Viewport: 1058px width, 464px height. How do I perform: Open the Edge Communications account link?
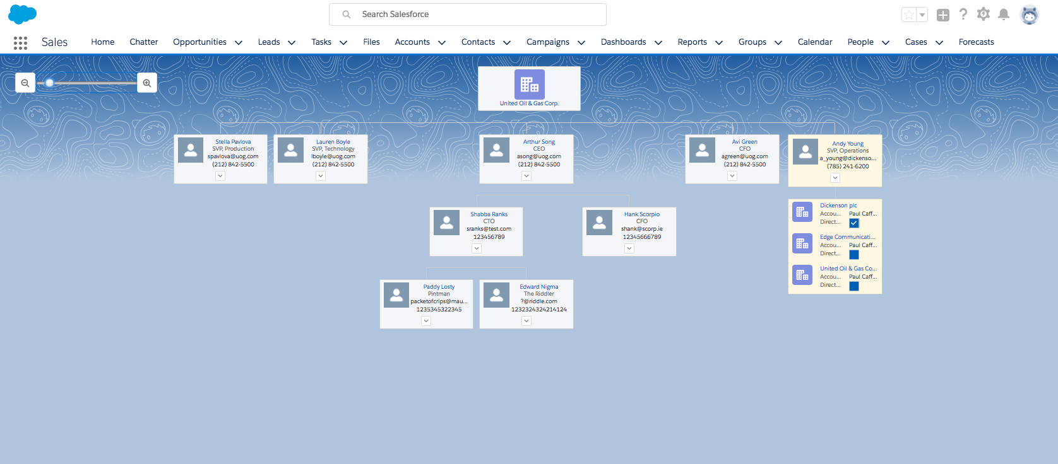pyautogui.click(x=847, y=237)
